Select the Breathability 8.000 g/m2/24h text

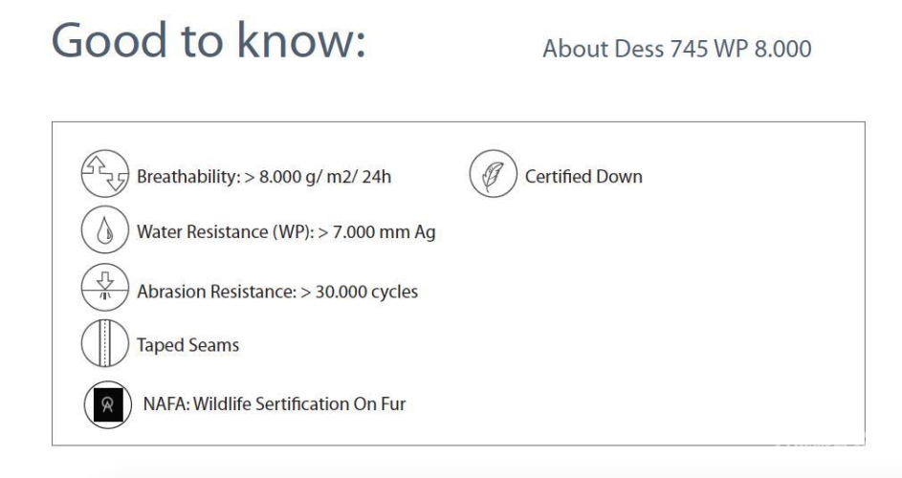pyautogui.click(x=264, y=176)
